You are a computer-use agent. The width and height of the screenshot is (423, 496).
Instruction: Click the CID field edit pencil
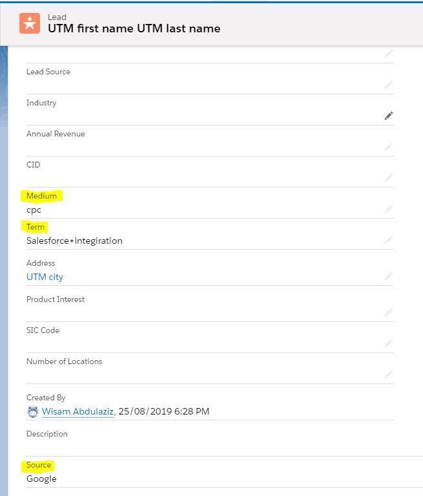pyautogui.click(x=389, y=177)
